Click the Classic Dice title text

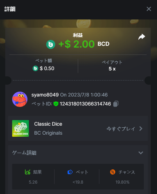pos(48,124)
